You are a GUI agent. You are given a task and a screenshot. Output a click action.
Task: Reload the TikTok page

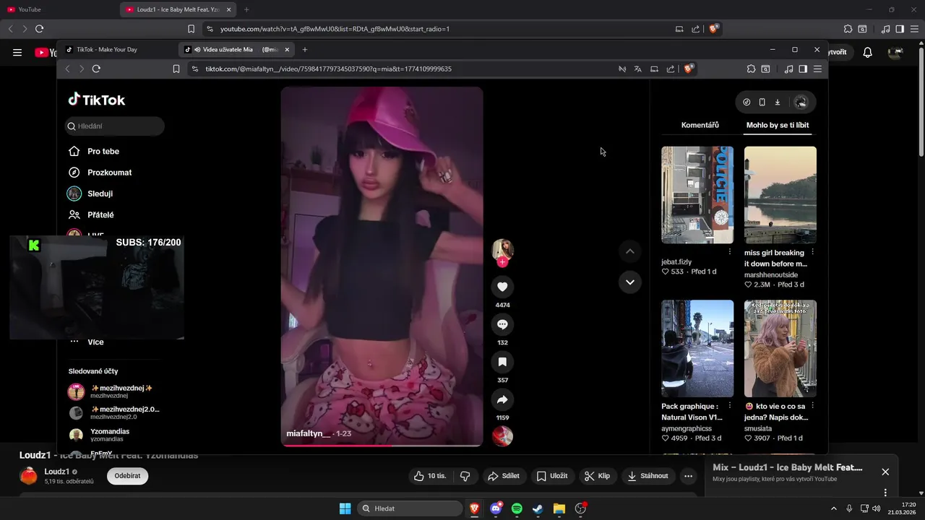click(x=96, y=69)
